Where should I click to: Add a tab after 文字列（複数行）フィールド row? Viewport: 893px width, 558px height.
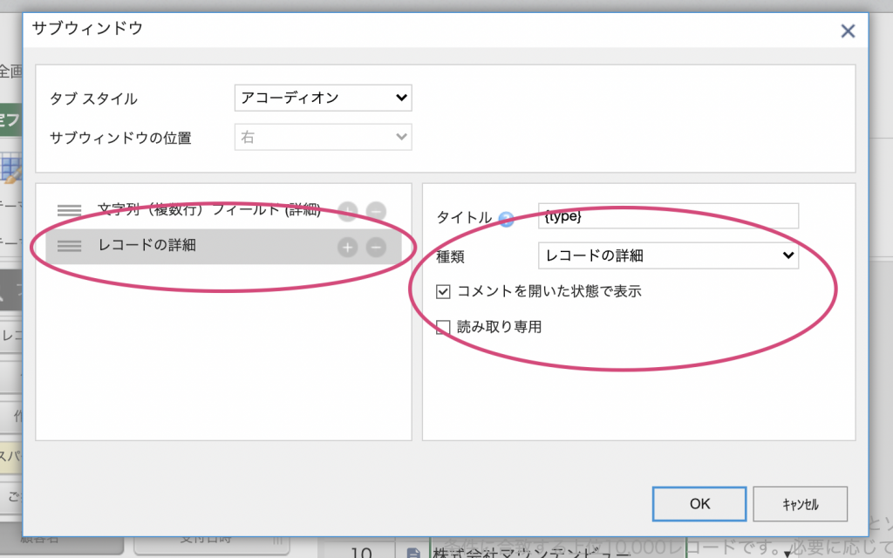[347, 212]
